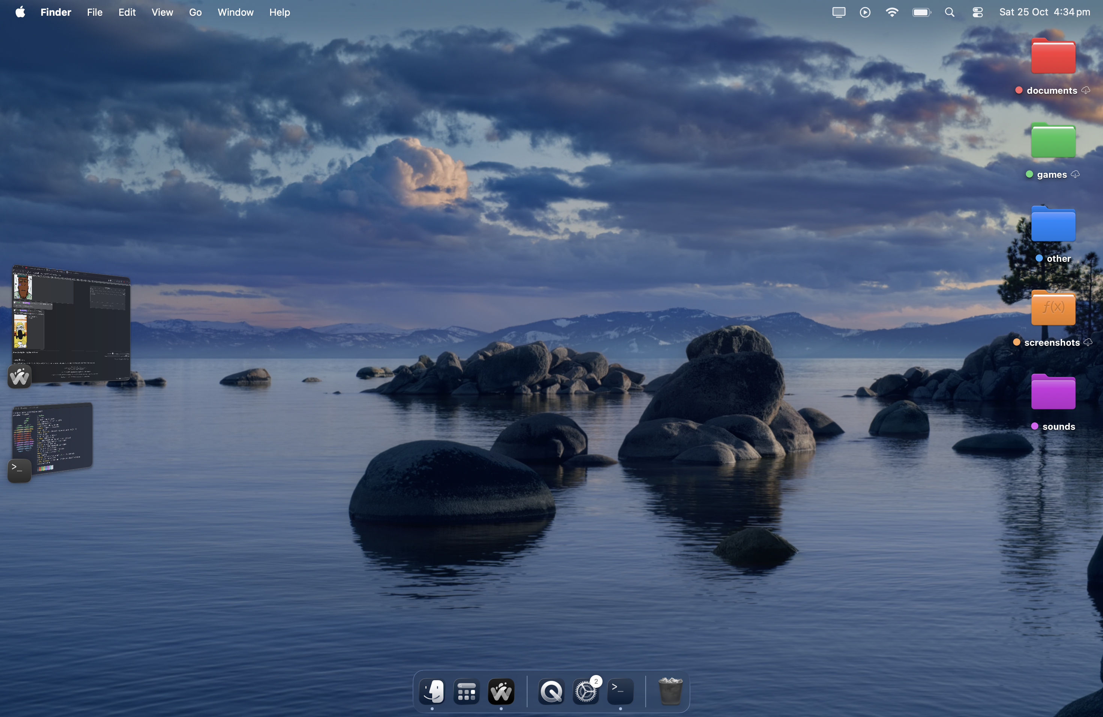1103x717 pixels.
Task: Open Terminal from the Dock
Action: point(620,691)
